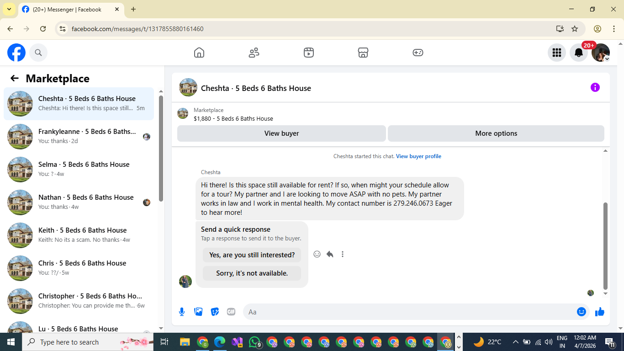The height and width of the screenshot is (351, 624).
Task: Open the Marketplace storefront icon
Action: pyautogui.click(x=363, y=53)
